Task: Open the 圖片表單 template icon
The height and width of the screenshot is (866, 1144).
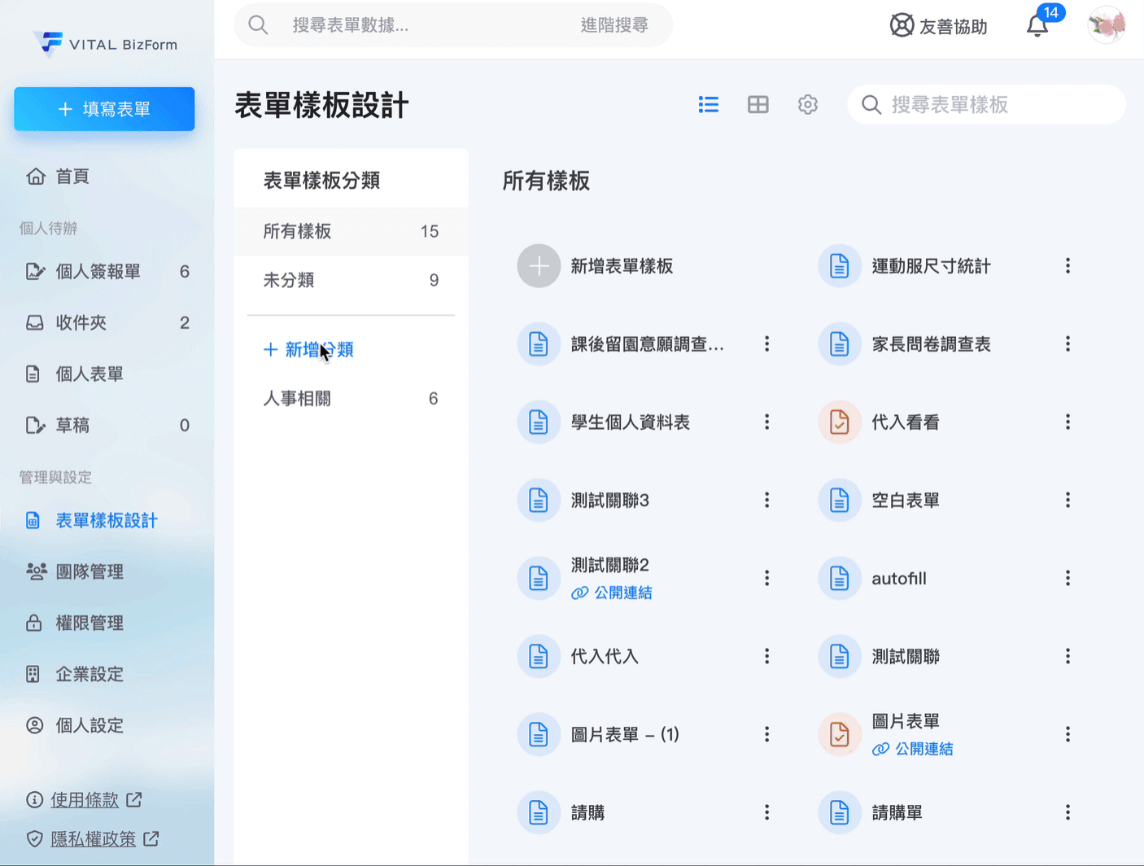Action: (x=839, y=735)
